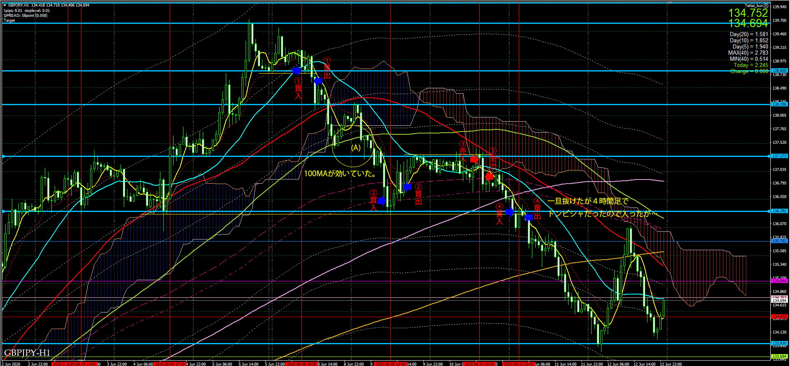The width and height of the screenshot is (790, 366).
Task: Select blue arrow beside ④買入 label
Action: point(510,212)
